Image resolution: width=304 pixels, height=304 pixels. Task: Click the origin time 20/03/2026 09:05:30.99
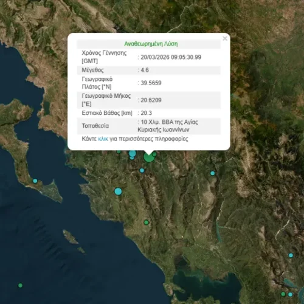click(x=171, y=57)
